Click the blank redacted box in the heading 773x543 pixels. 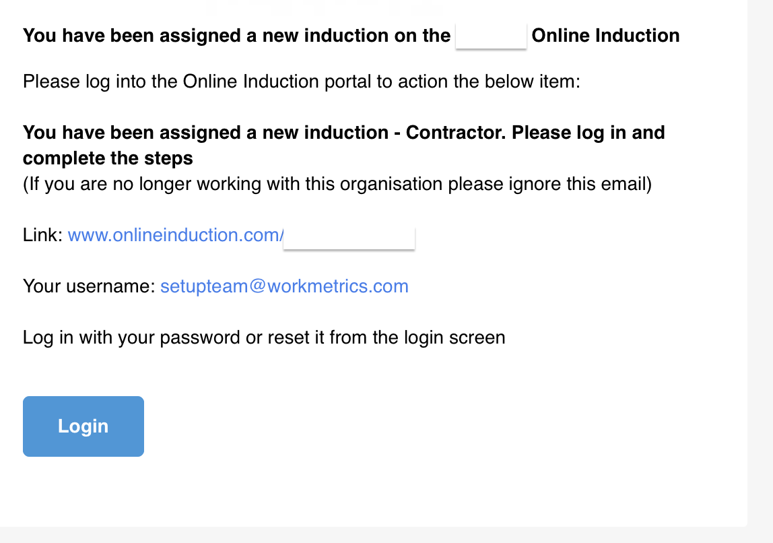click(491, 36)
